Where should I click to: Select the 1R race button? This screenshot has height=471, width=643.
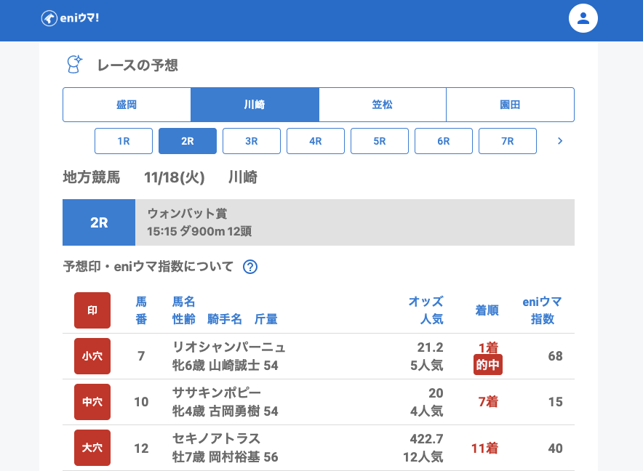124,141
